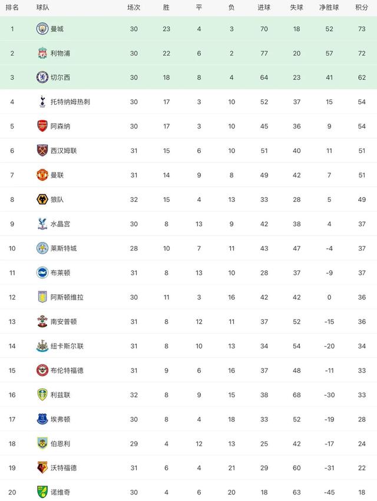Viewport: 377px width, 501px height.
Task: Click the Liverpool club crest
Action: 42,53
